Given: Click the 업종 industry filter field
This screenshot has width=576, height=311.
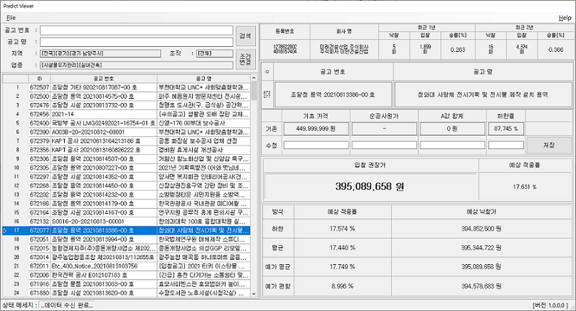Looking at the screenshot, I should (137, 65).
